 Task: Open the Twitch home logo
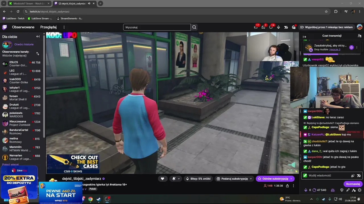tap(5, 27)
